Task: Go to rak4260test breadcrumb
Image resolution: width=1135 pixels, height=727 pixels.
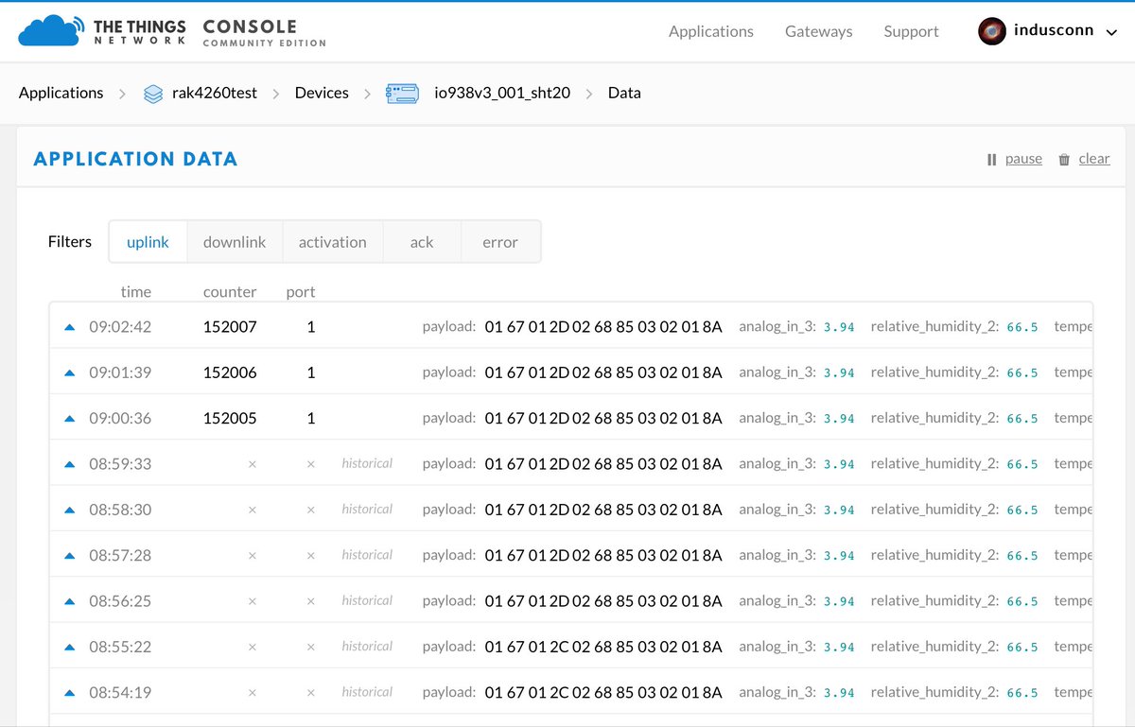Action: (215, 93)
